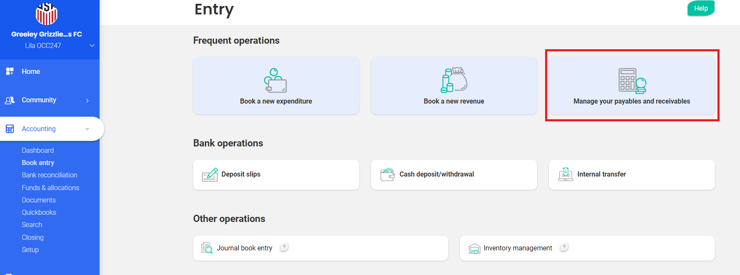Expand the Community submenu chevron
The image size is (740, 275).
pos(87,101)
